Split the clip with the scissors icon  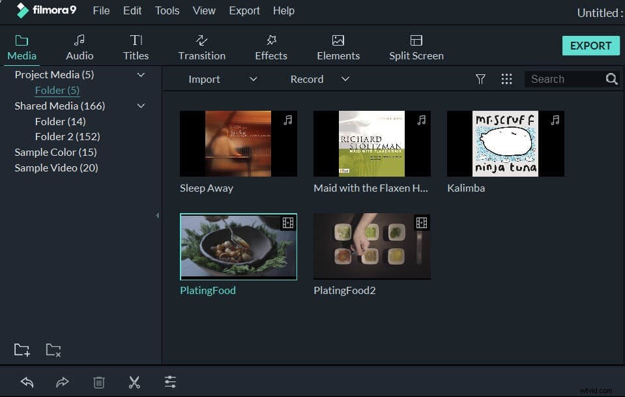point(134,382)
